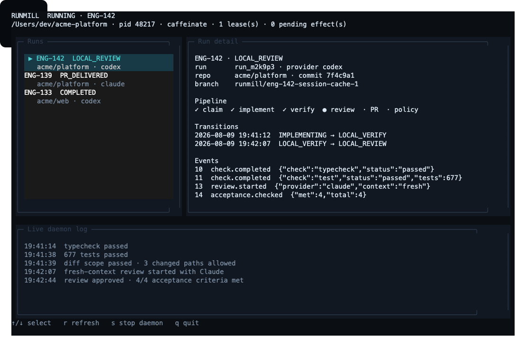Image resolution: width=526 pixels, height=347 pixels.
Task: Click the active review pipeline step
Action: pyautogui.click(x=343, y=110)
